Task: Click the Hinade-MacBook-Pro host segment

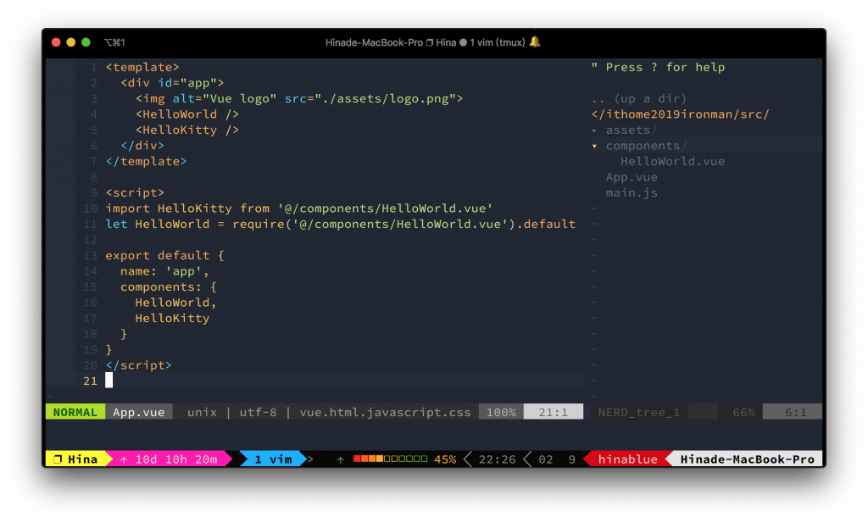Action: (748, 459)
